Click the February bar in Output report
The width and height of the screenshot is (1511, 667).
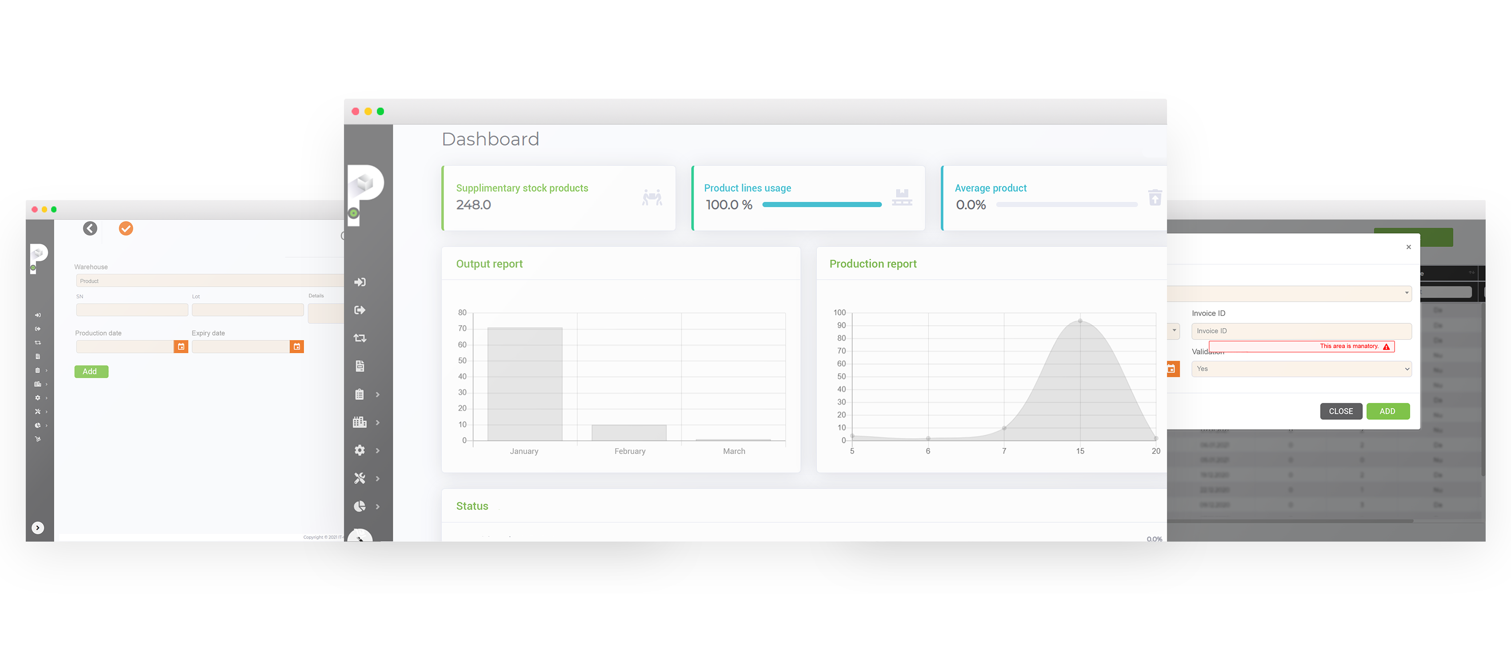point(629,433)
